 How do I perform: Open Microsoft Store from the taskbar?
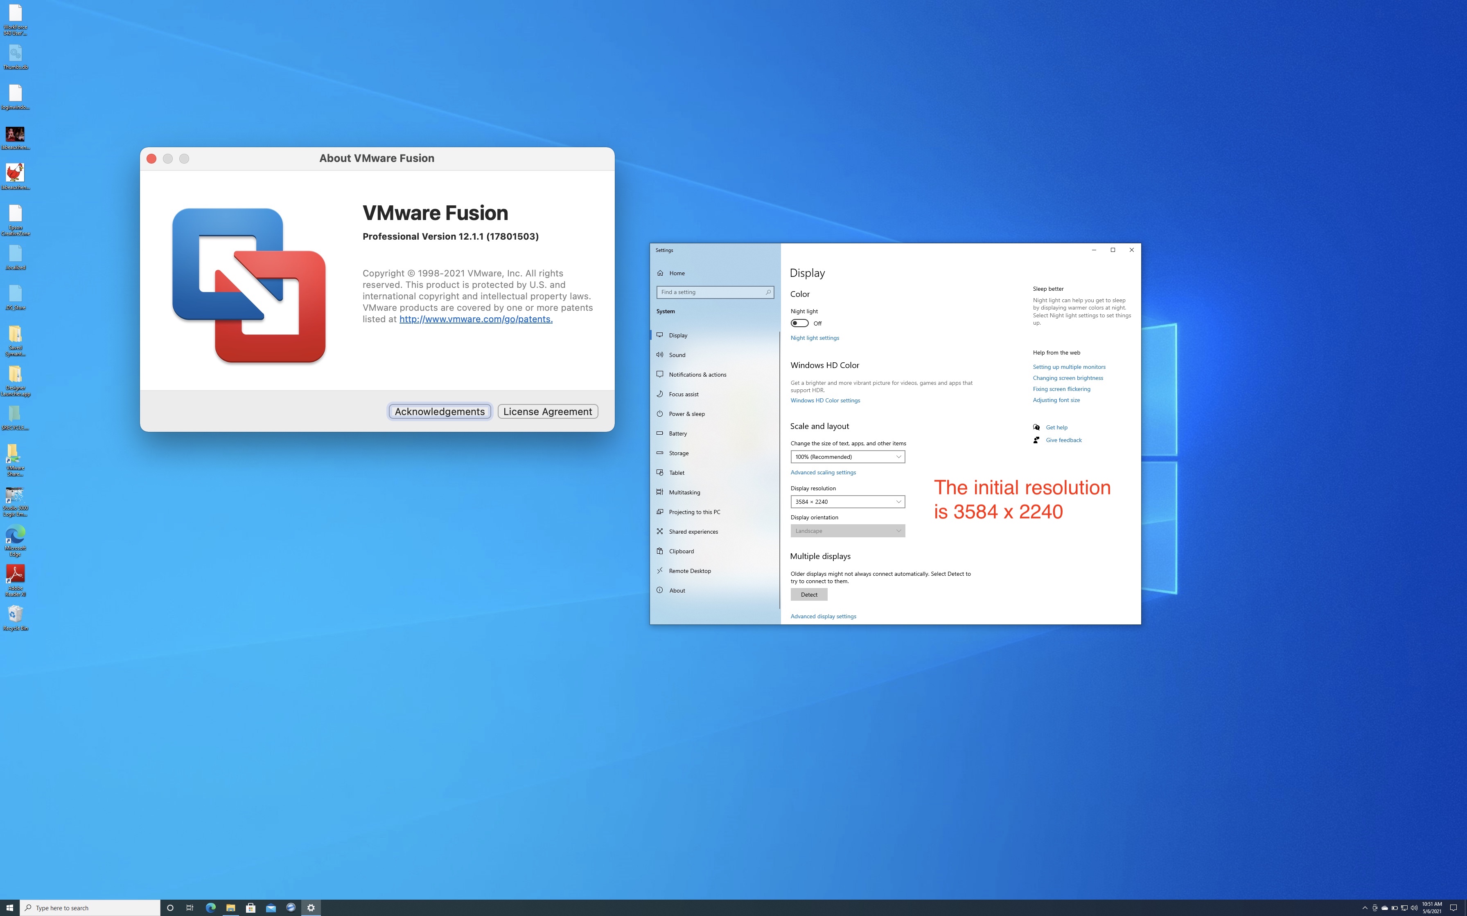(251, 907)
